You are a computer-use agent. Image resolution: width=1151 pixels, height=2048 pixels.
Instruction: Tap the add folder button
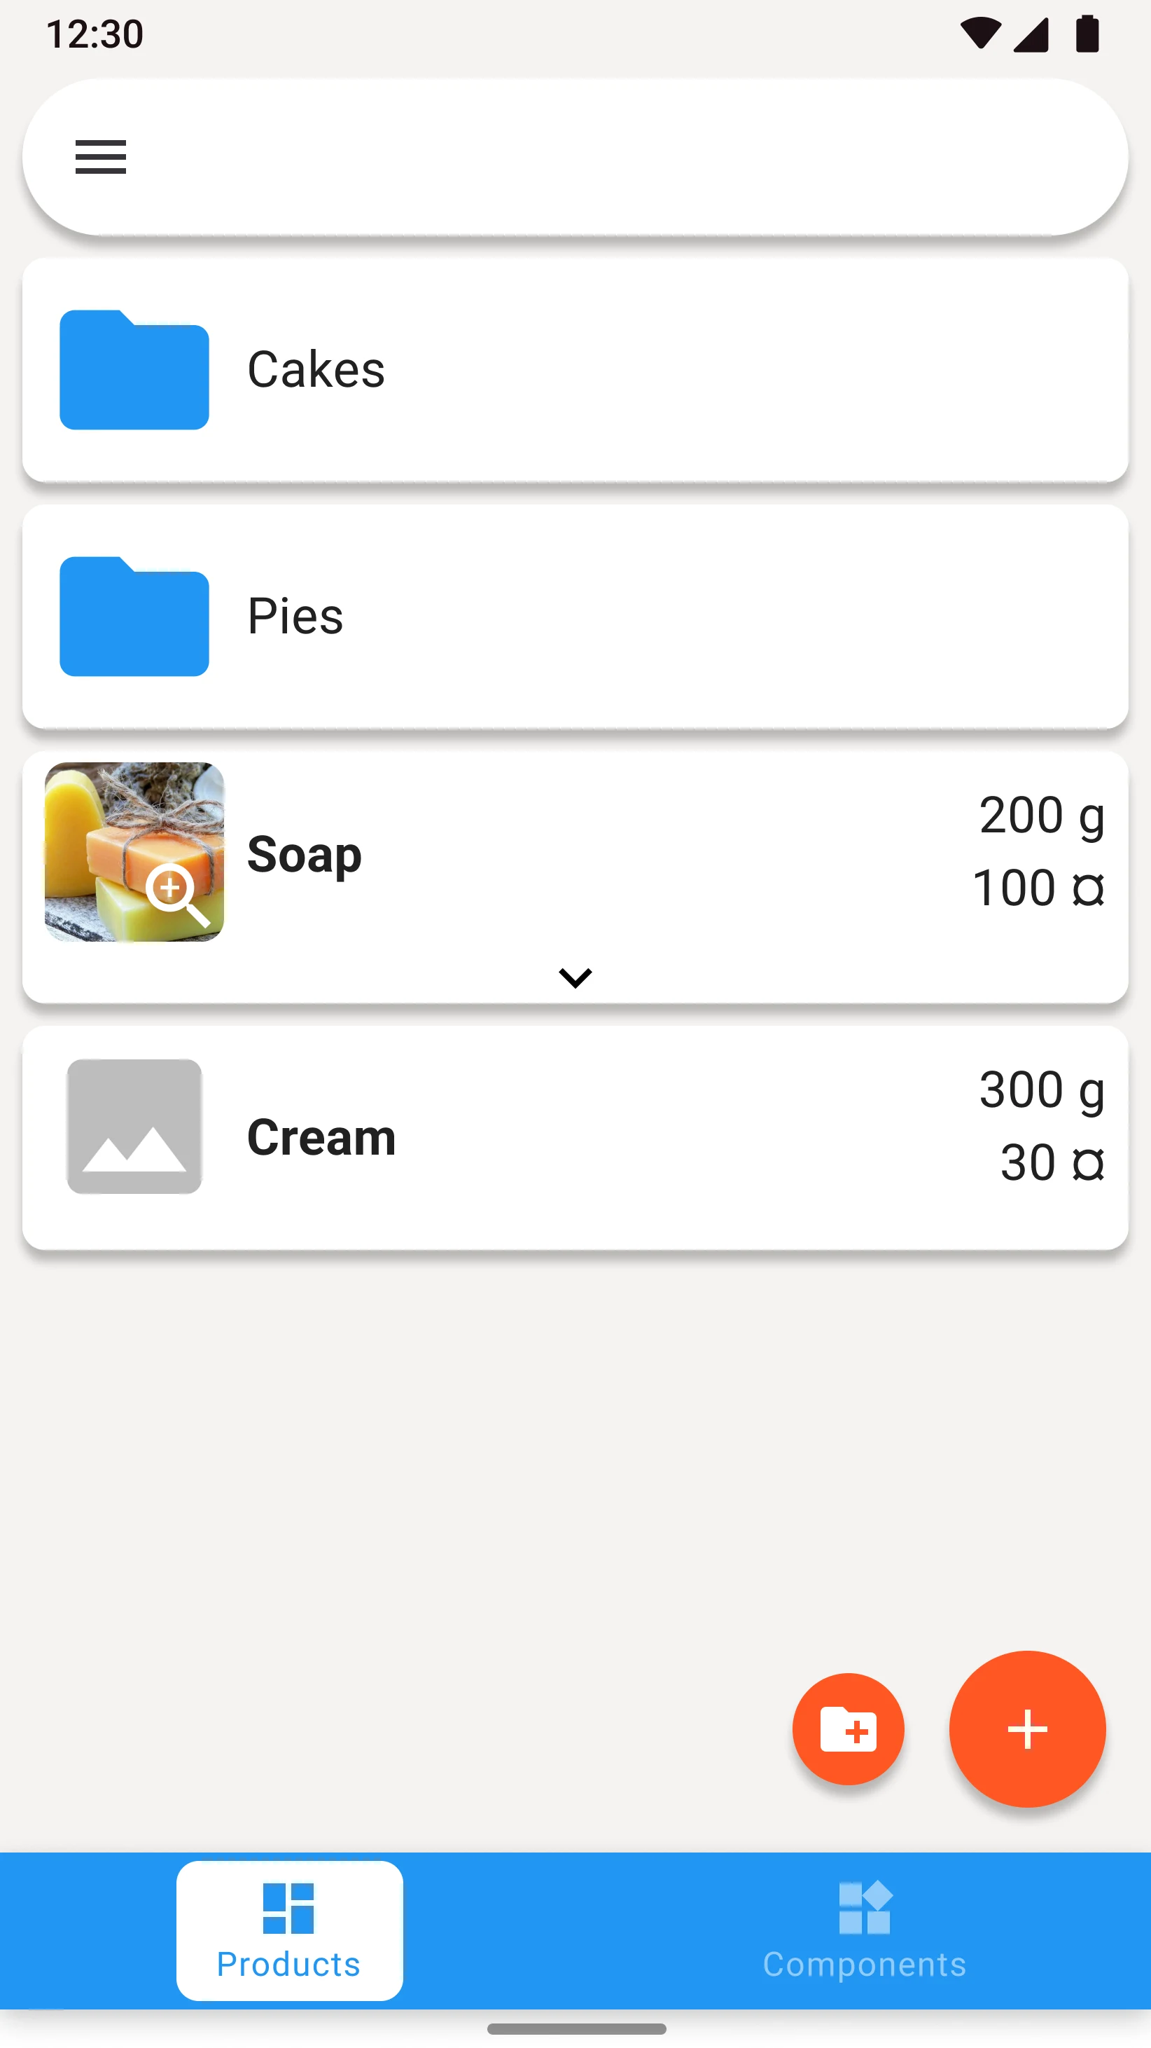tap(849, 1729)
